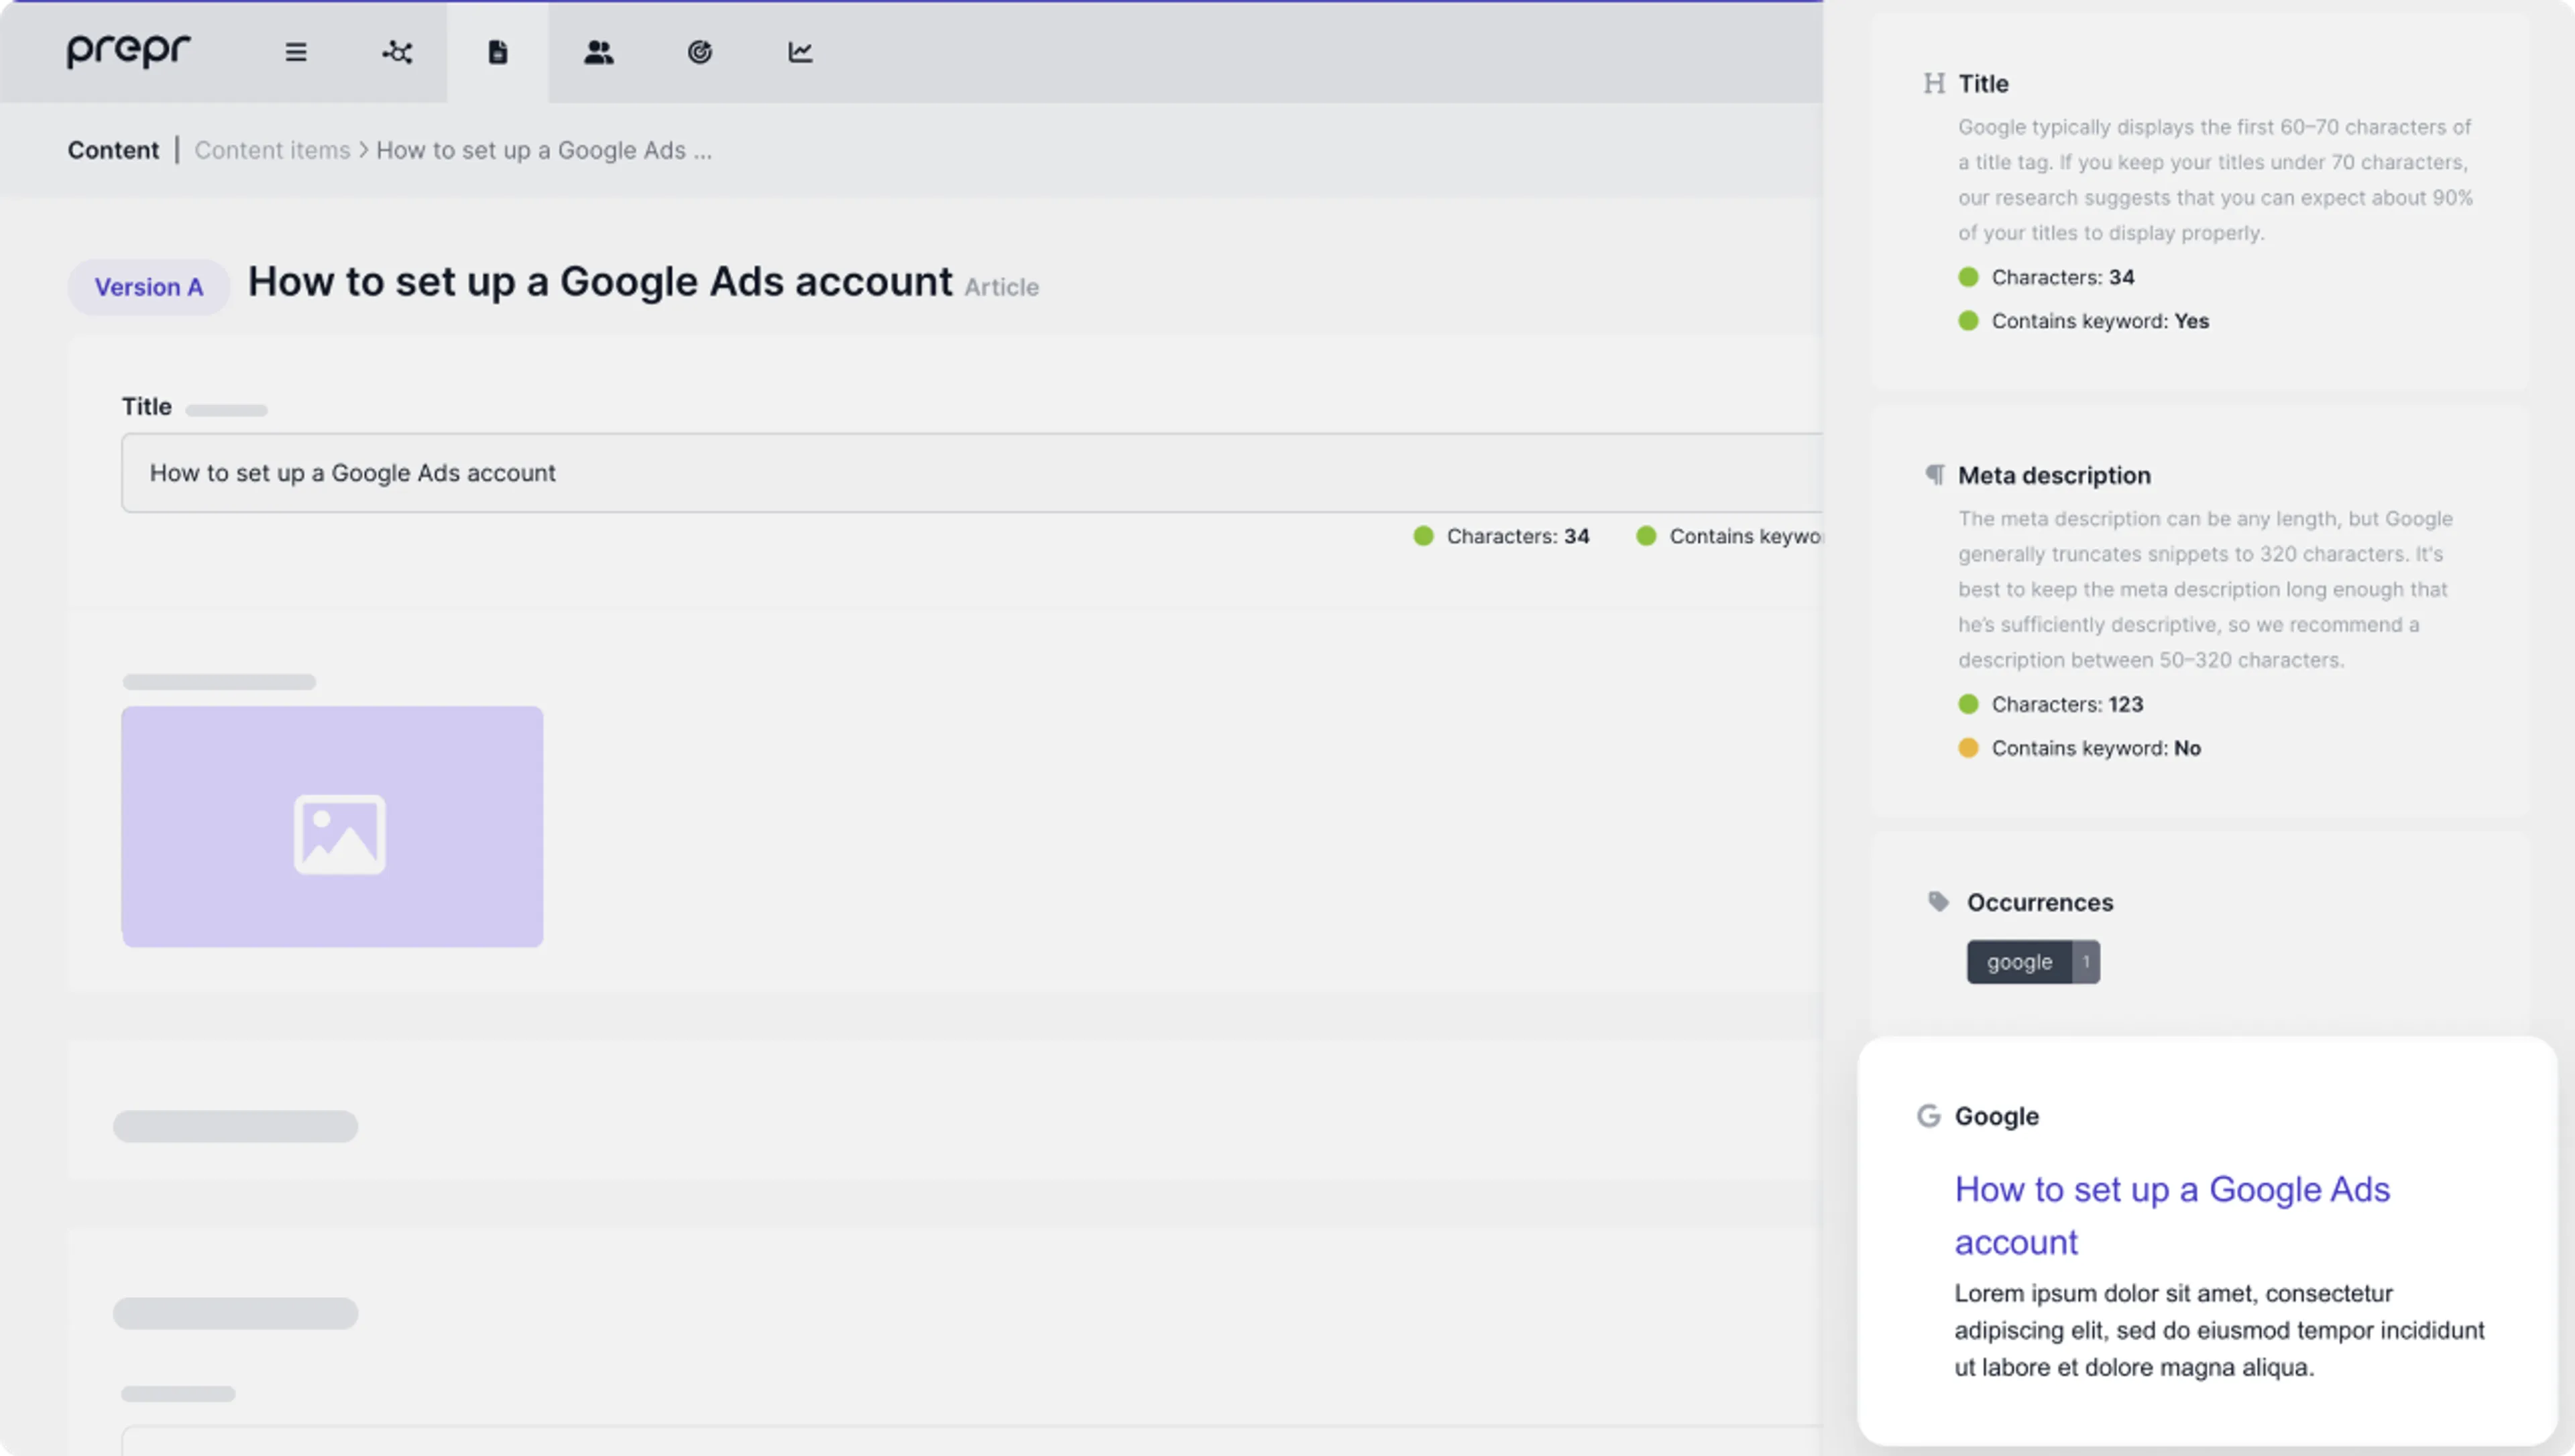Open the target goals icon
The width and height of the screenshot is (2575, 1456).
(x=700, y=52)
